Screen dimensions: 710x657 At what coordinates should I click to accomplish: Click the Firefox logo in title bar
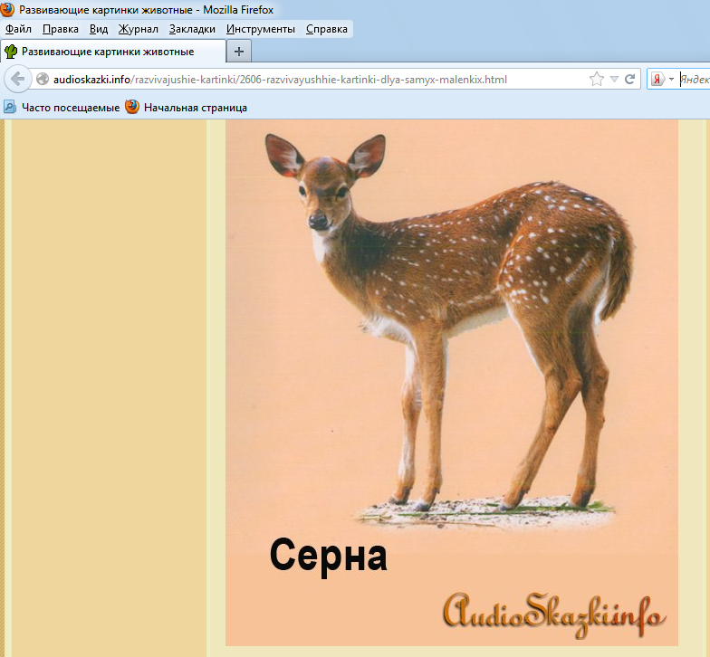click(x=8, y=11)
